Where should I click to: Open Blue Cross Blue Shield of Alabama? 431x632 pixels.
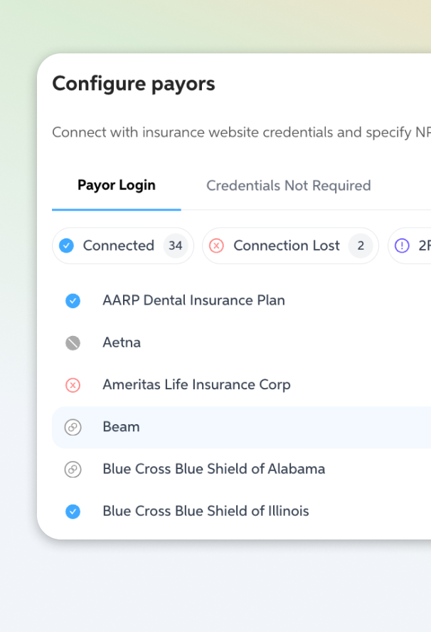(213, 469)
